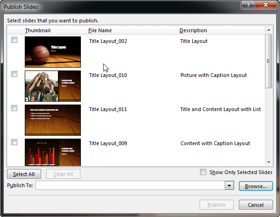Cancel the Publish Slides dialog

(x=256, y=205)
